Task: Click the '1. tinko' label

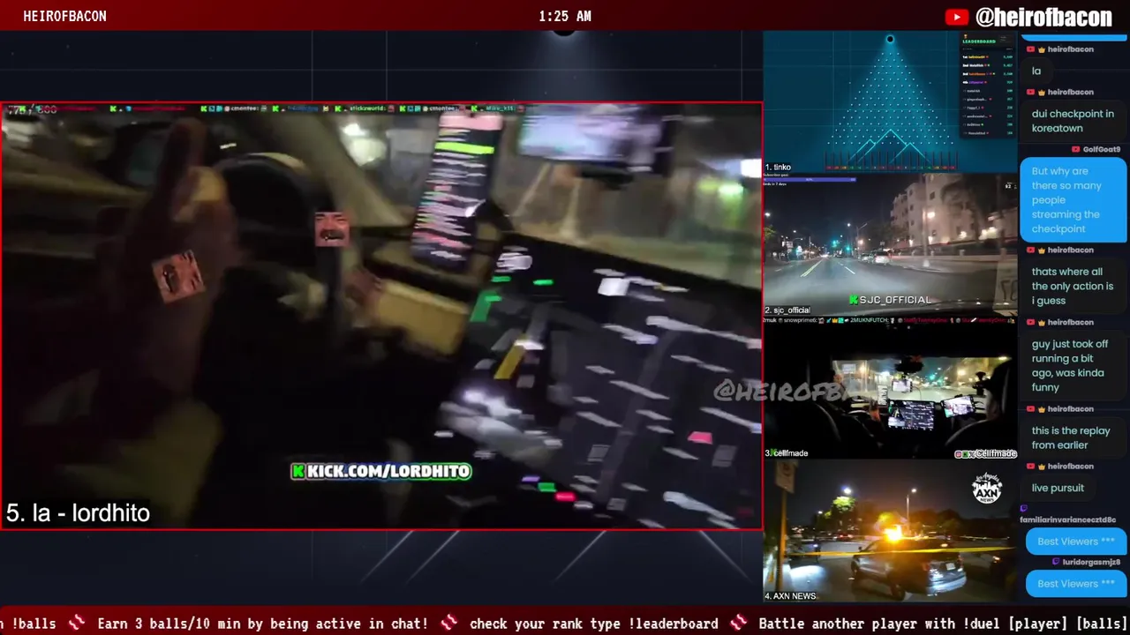Action: pos(778,167)
